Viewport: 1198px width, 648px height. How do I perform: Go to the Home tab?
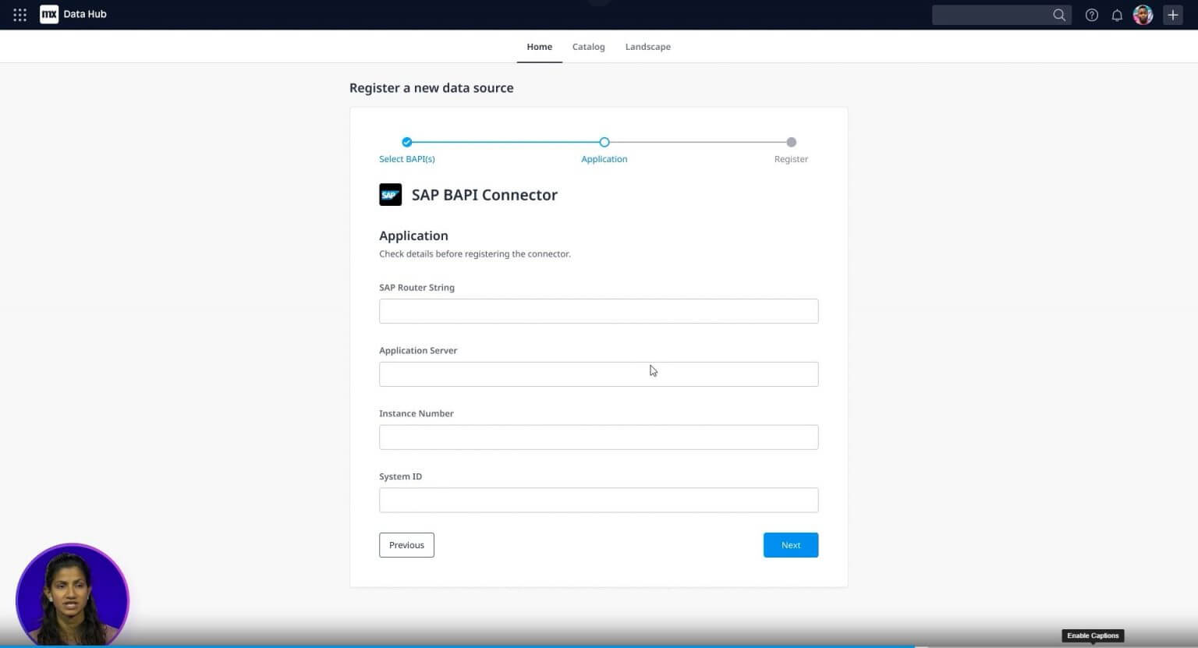539,47
